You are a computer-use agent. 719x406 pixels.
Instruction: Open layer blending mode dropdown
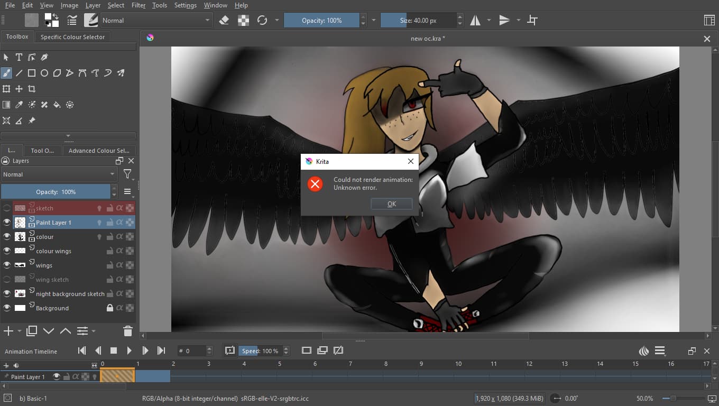[59, 174]
